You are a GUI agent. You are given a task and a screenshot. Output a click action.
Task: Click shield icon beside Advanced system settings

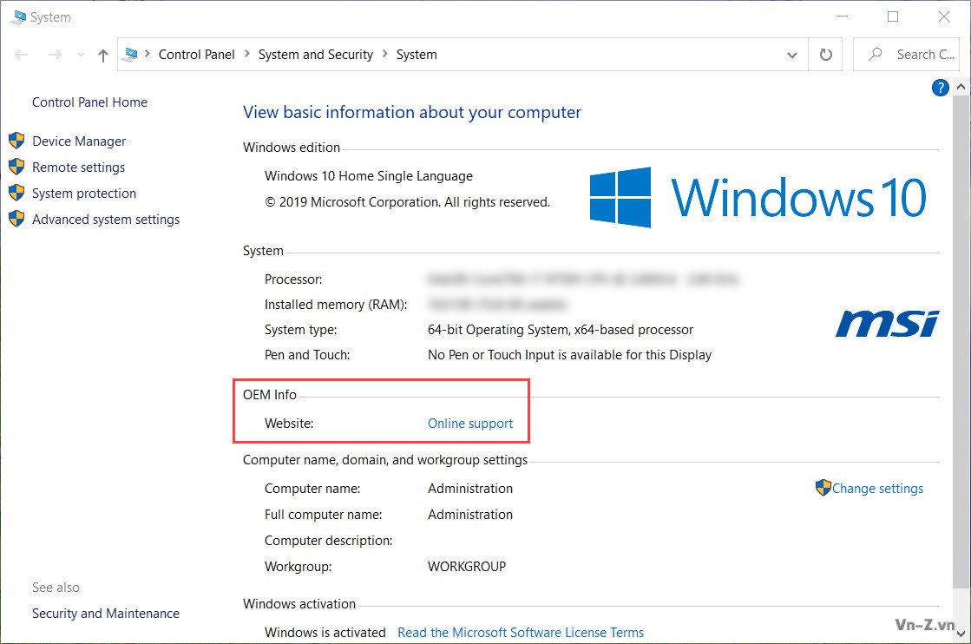[x=16, y=219]
